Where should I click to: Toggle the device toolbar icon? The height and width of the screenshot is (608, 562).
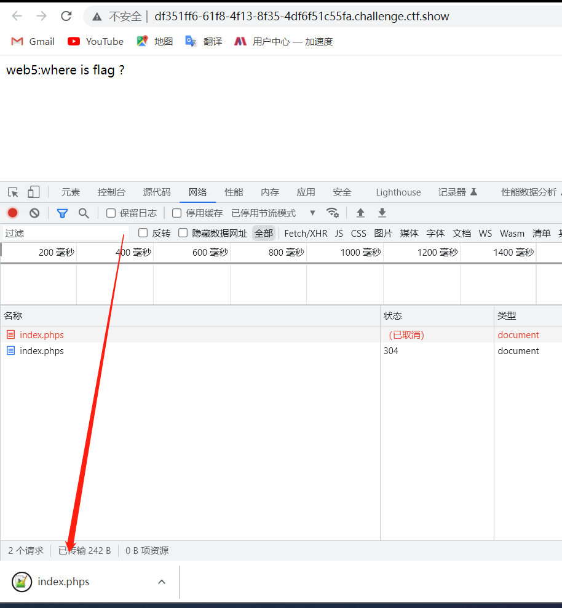(x=33, y=192)
